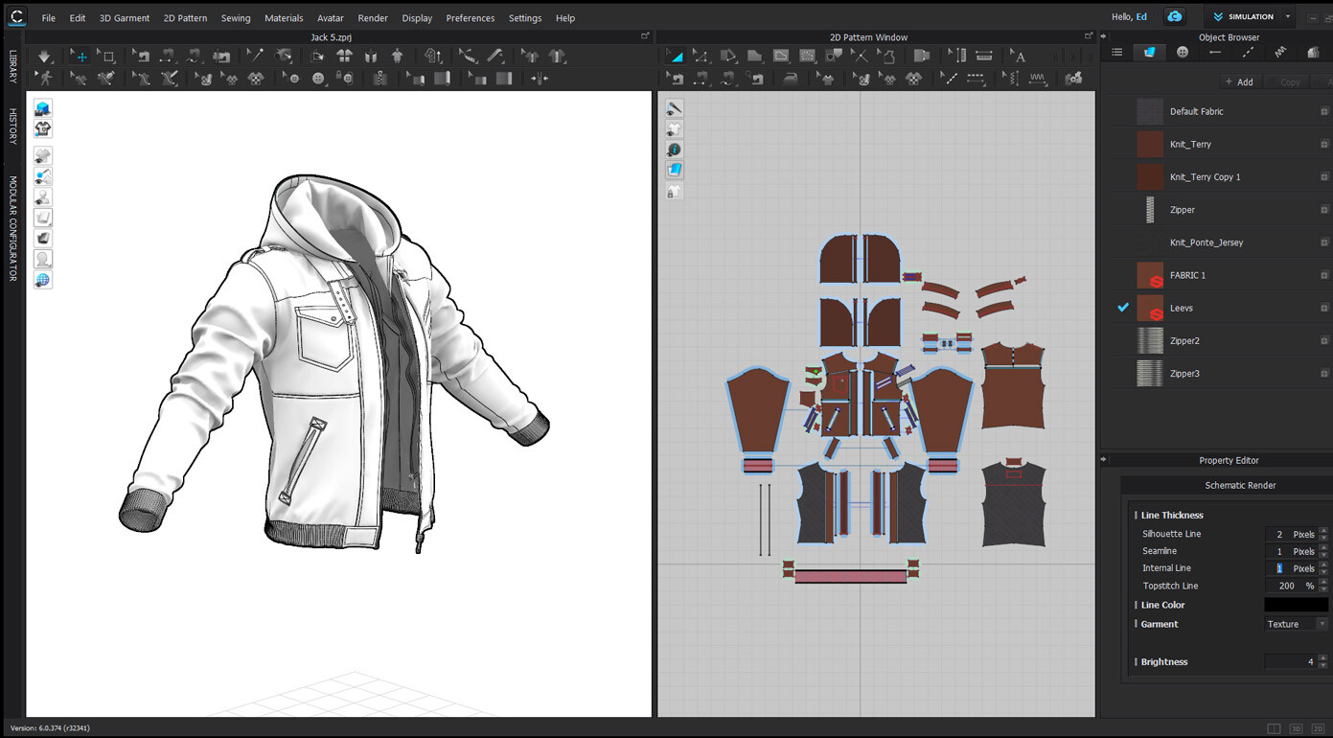Select the Transform Pattern tool in 2D toolbar

676,56
